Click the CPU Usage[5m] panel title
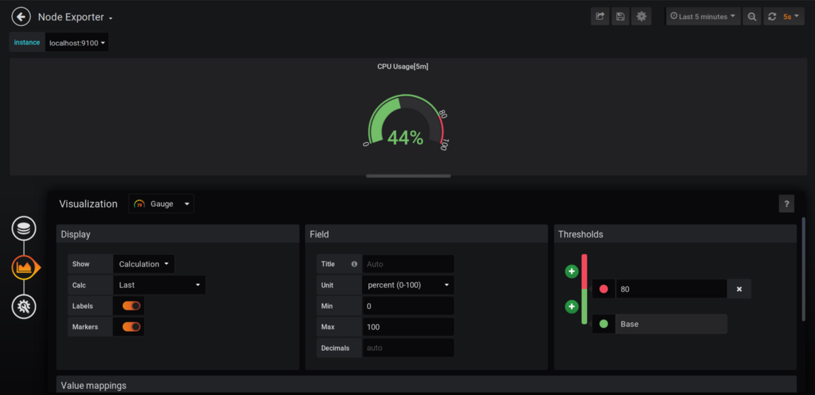 pos(403,67)
